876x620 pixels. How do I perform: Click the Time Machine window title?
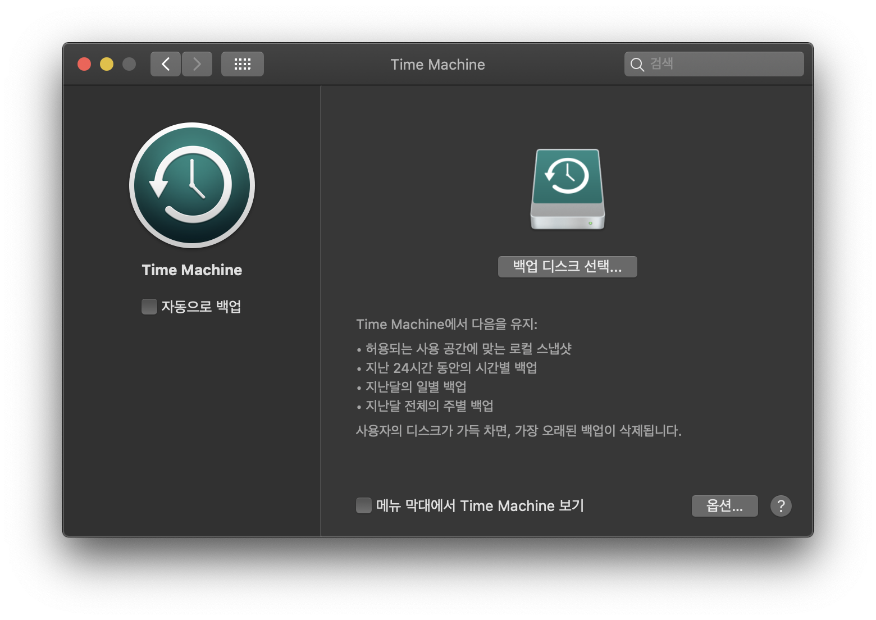point(438,65)
